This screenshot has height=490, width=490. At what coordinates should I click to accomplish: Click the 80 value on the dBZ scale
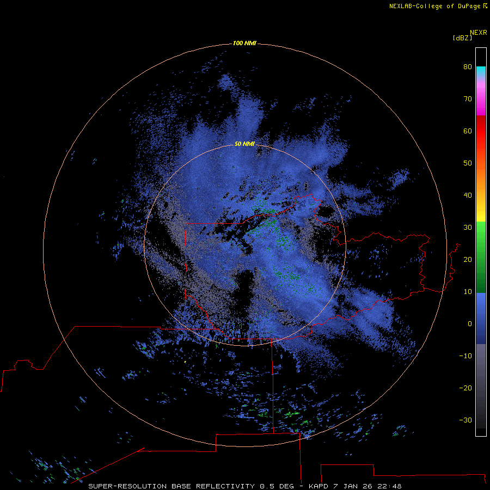point(468,67)
